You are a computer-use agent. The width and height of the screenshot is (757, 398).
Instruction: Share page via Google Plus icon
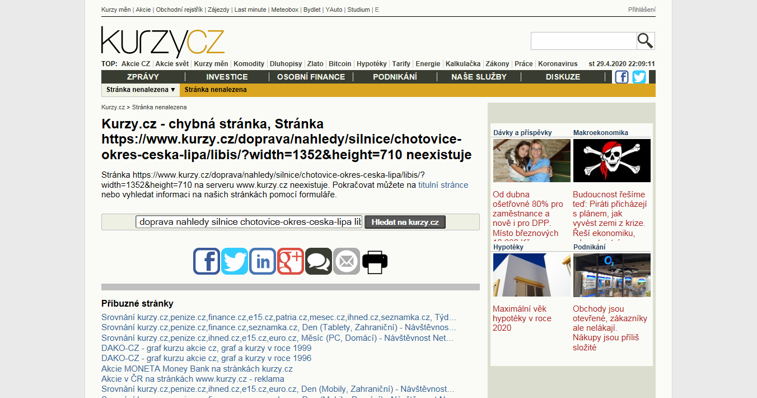click(x=291, y=261)
